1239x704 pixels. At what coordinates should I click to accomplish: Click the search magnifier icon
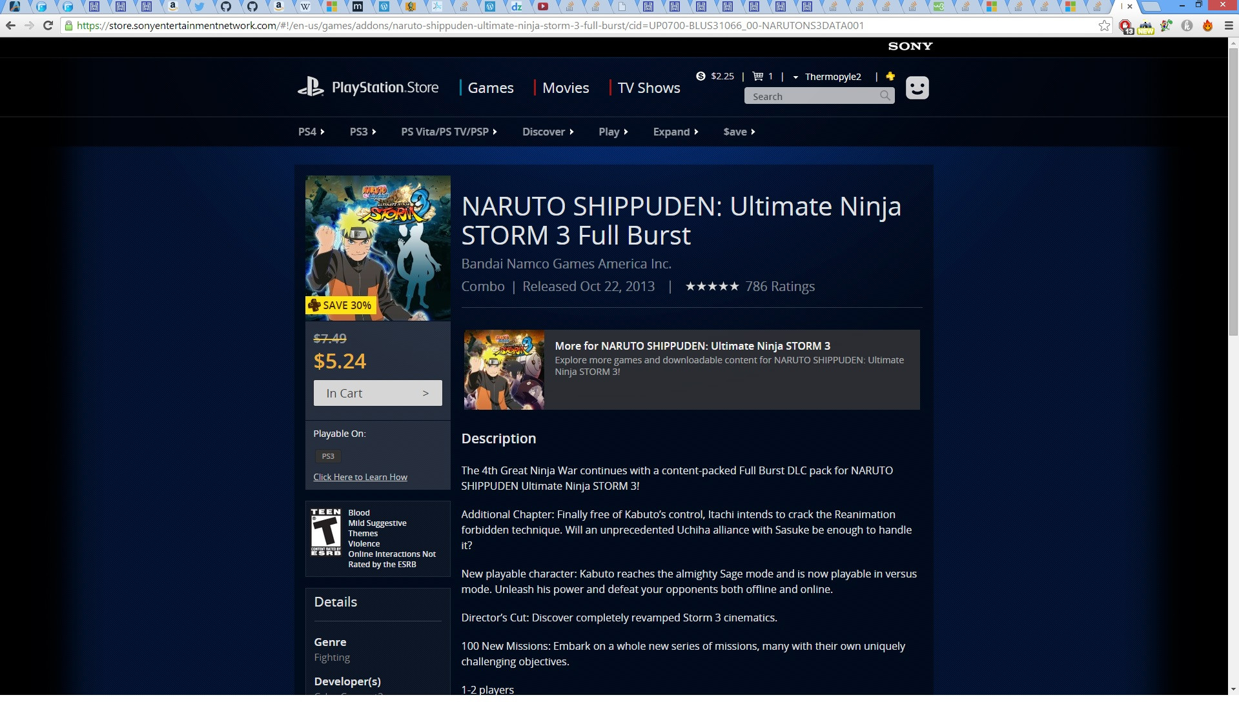pyautogui.click(x=885, y=96)
